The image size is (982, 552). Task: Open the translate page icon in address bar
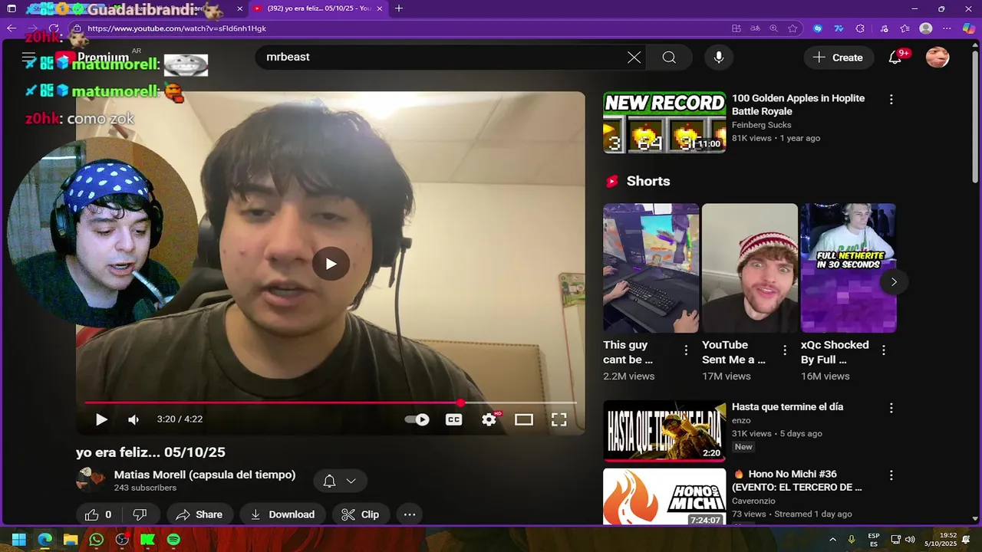(755, 28)
